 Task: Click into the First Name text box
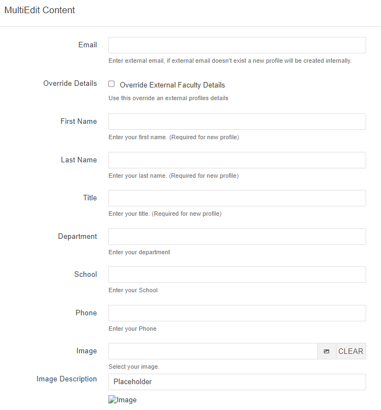tap(237, 122)
